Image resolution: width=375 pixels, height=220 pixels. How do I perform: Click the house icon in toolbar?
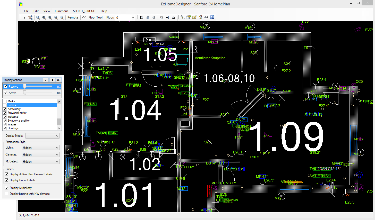coord(200,17)
